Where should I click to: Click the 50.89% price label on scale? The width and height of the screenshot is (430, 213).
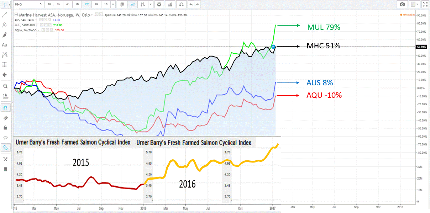coord(421,47)
